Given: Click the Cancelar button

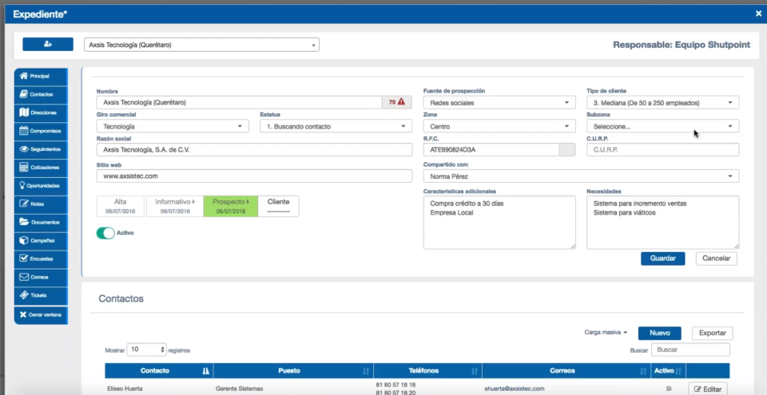Looking at the screenshot, I should point(716,259).
